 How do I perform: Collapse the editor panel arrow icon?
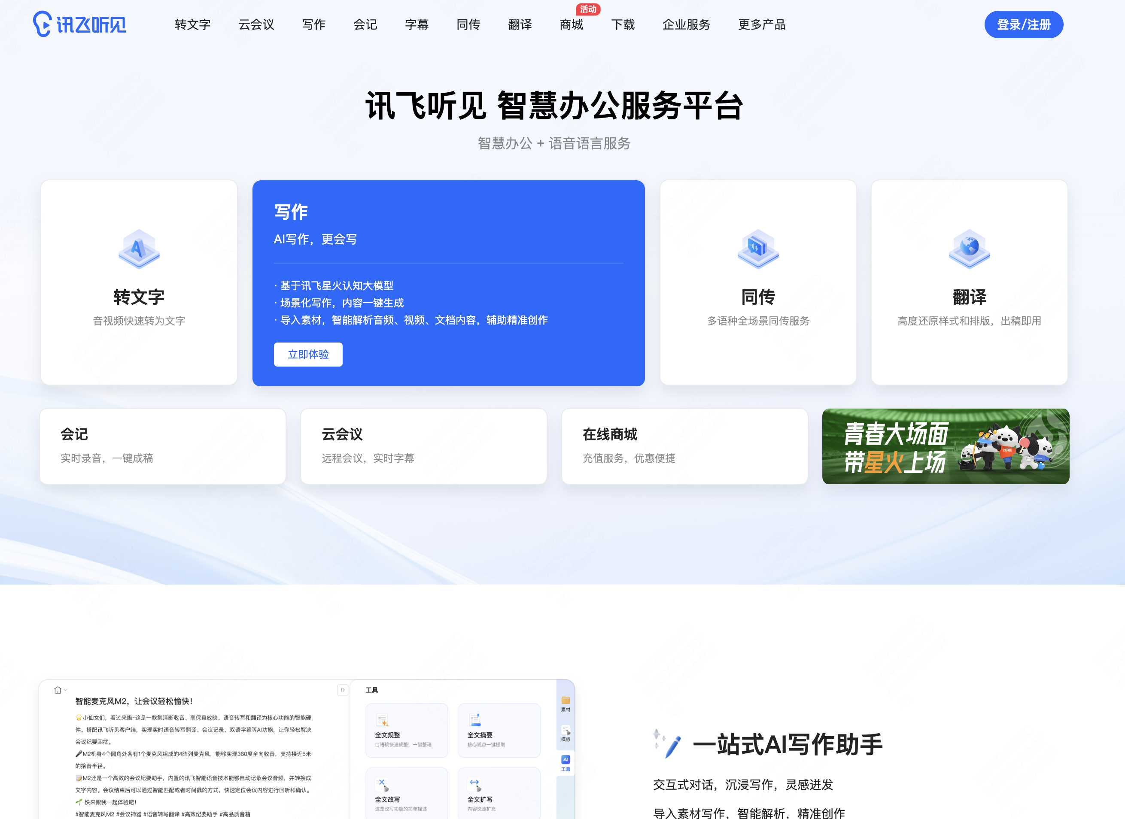coord(342,690)
